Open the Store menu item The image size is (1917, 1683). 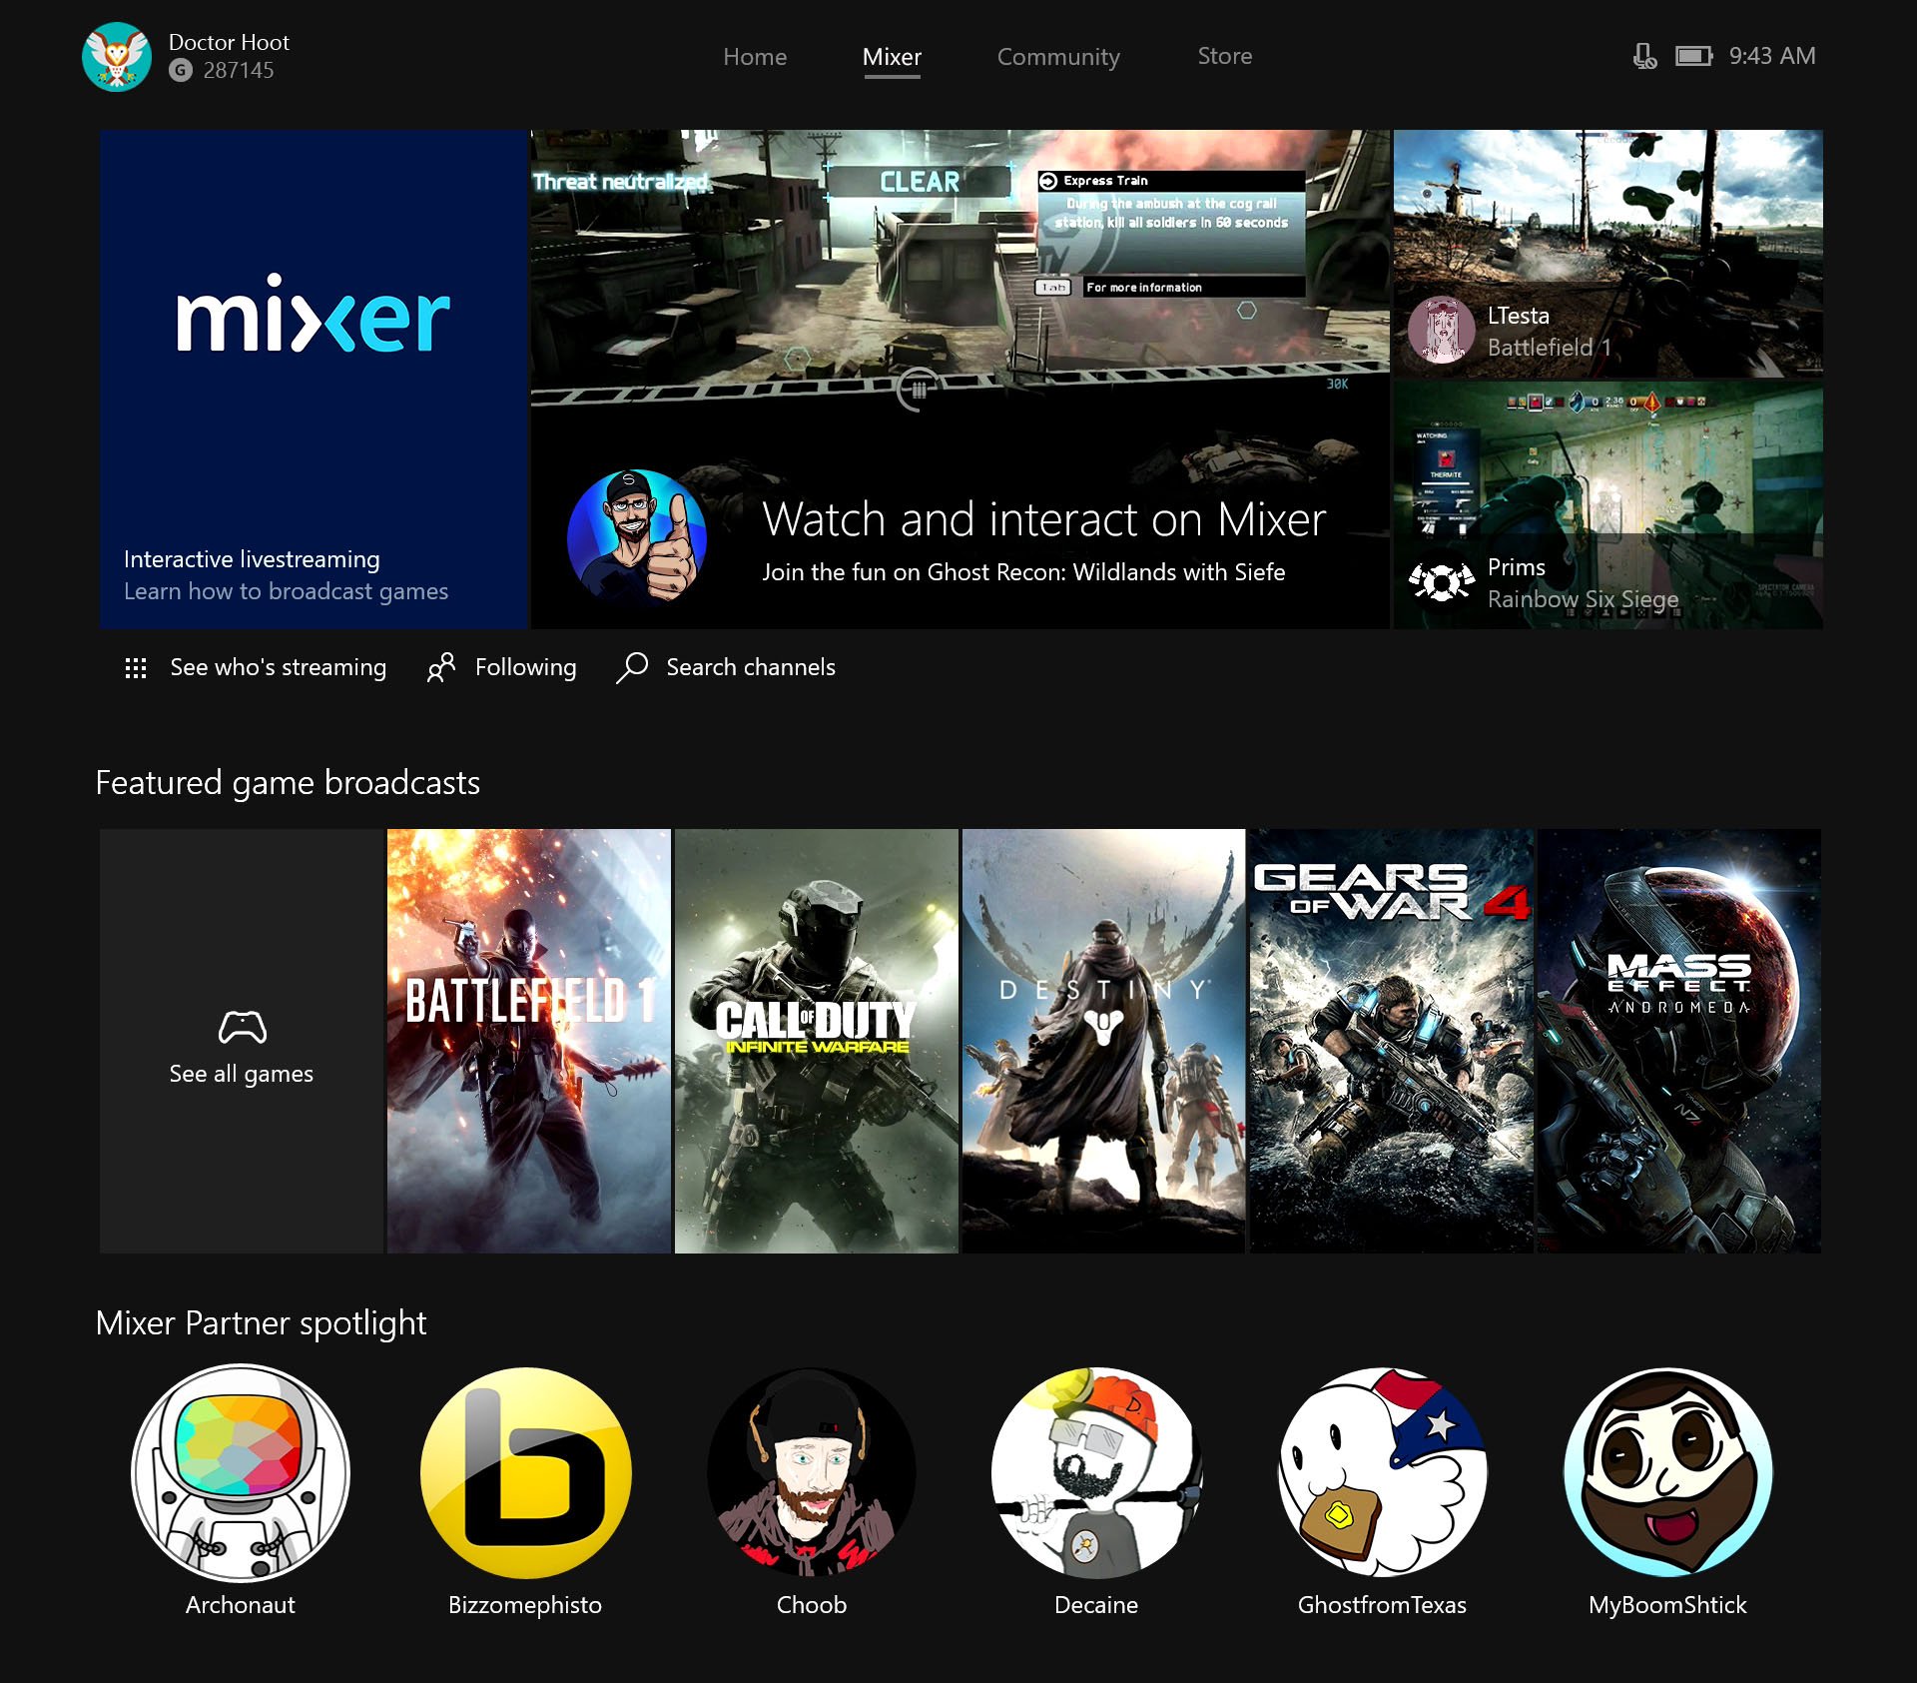tap(1226, 54)
